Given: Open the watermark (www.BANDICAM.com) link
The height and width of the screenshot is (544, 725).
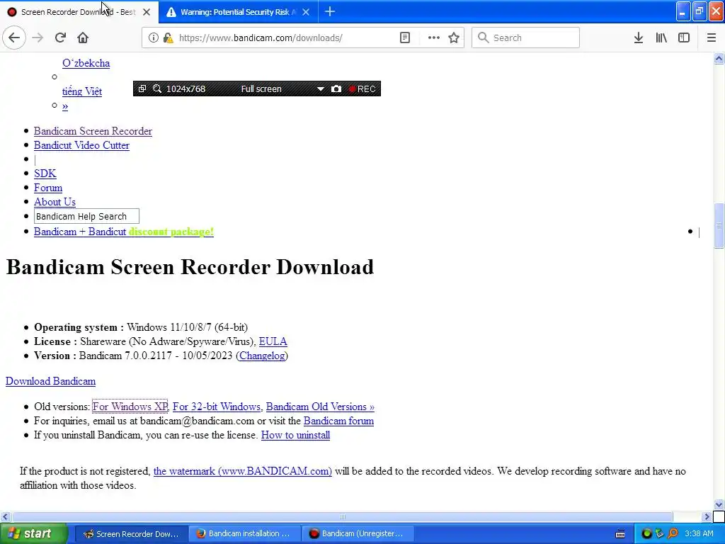Looking at the screenshot, I should coord(243,471).
